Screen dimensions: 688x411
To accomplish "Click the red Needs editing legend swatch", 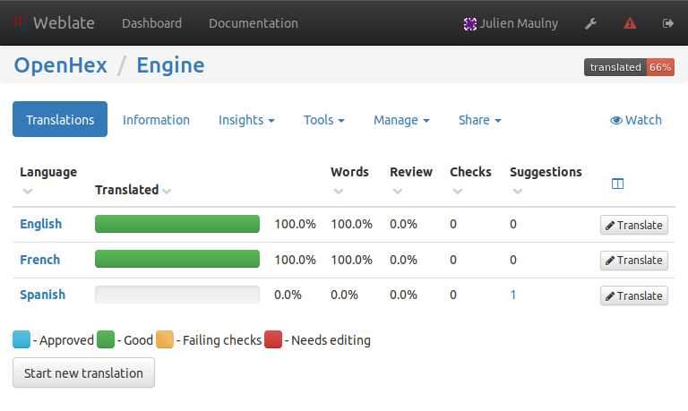I will coord(273,339).
